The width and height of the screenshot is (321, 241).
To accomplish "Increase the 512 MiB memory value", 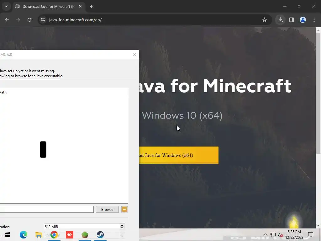I will 122,225.
